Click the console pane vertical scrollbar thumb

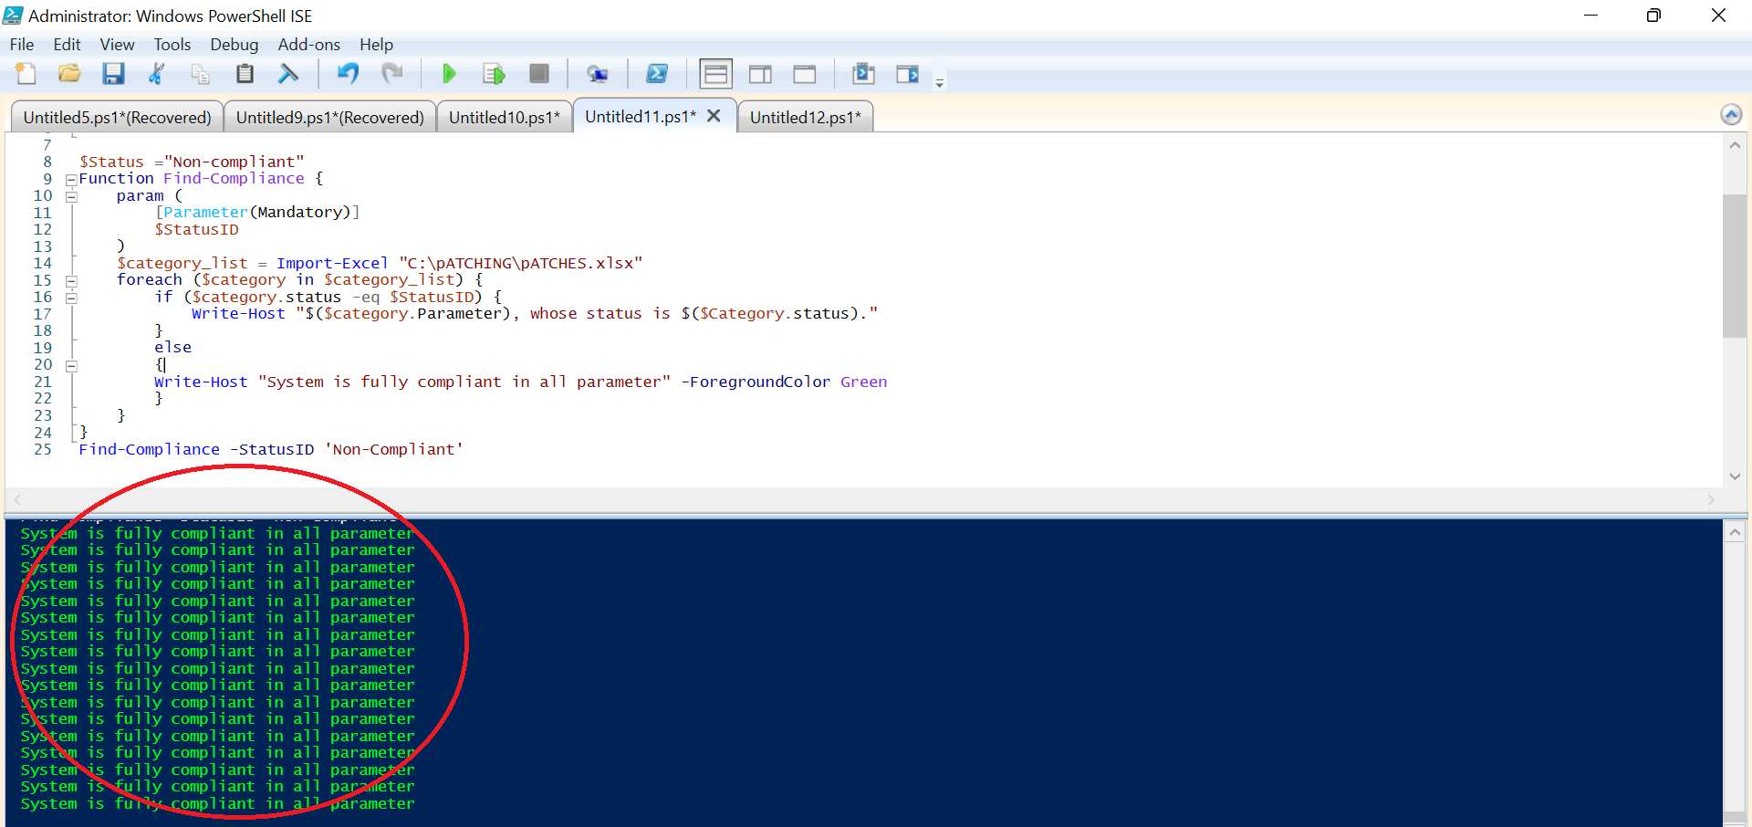[1735, 817]
